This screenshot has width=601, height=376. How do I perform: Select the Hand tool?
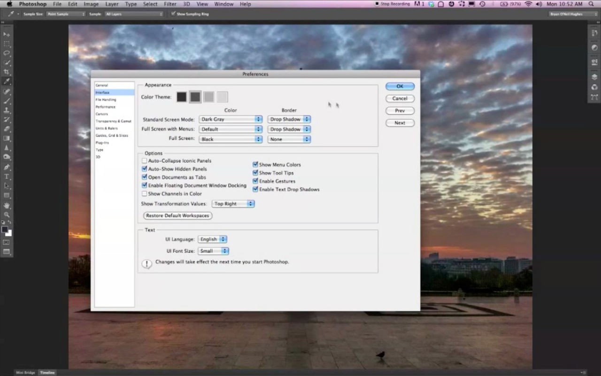(x=7, y=205)
